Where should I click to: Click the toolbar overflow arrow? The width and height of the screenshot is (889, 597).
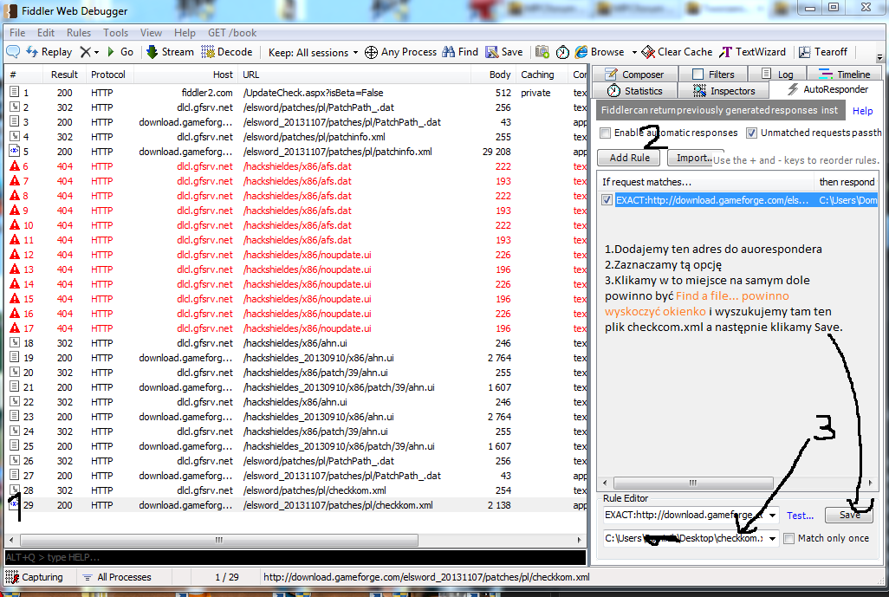[879, 56]
